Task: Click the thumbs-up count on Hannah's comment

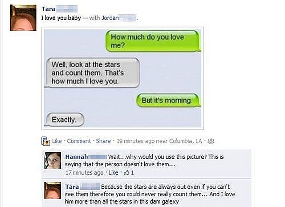Action: pyautogui.click(x=129, y=172)
